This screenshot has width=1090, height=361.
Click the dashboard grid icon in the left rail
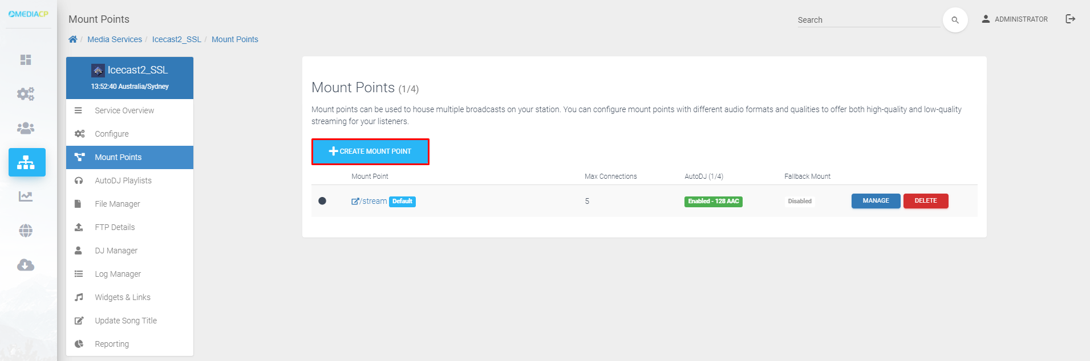[26, 60]
